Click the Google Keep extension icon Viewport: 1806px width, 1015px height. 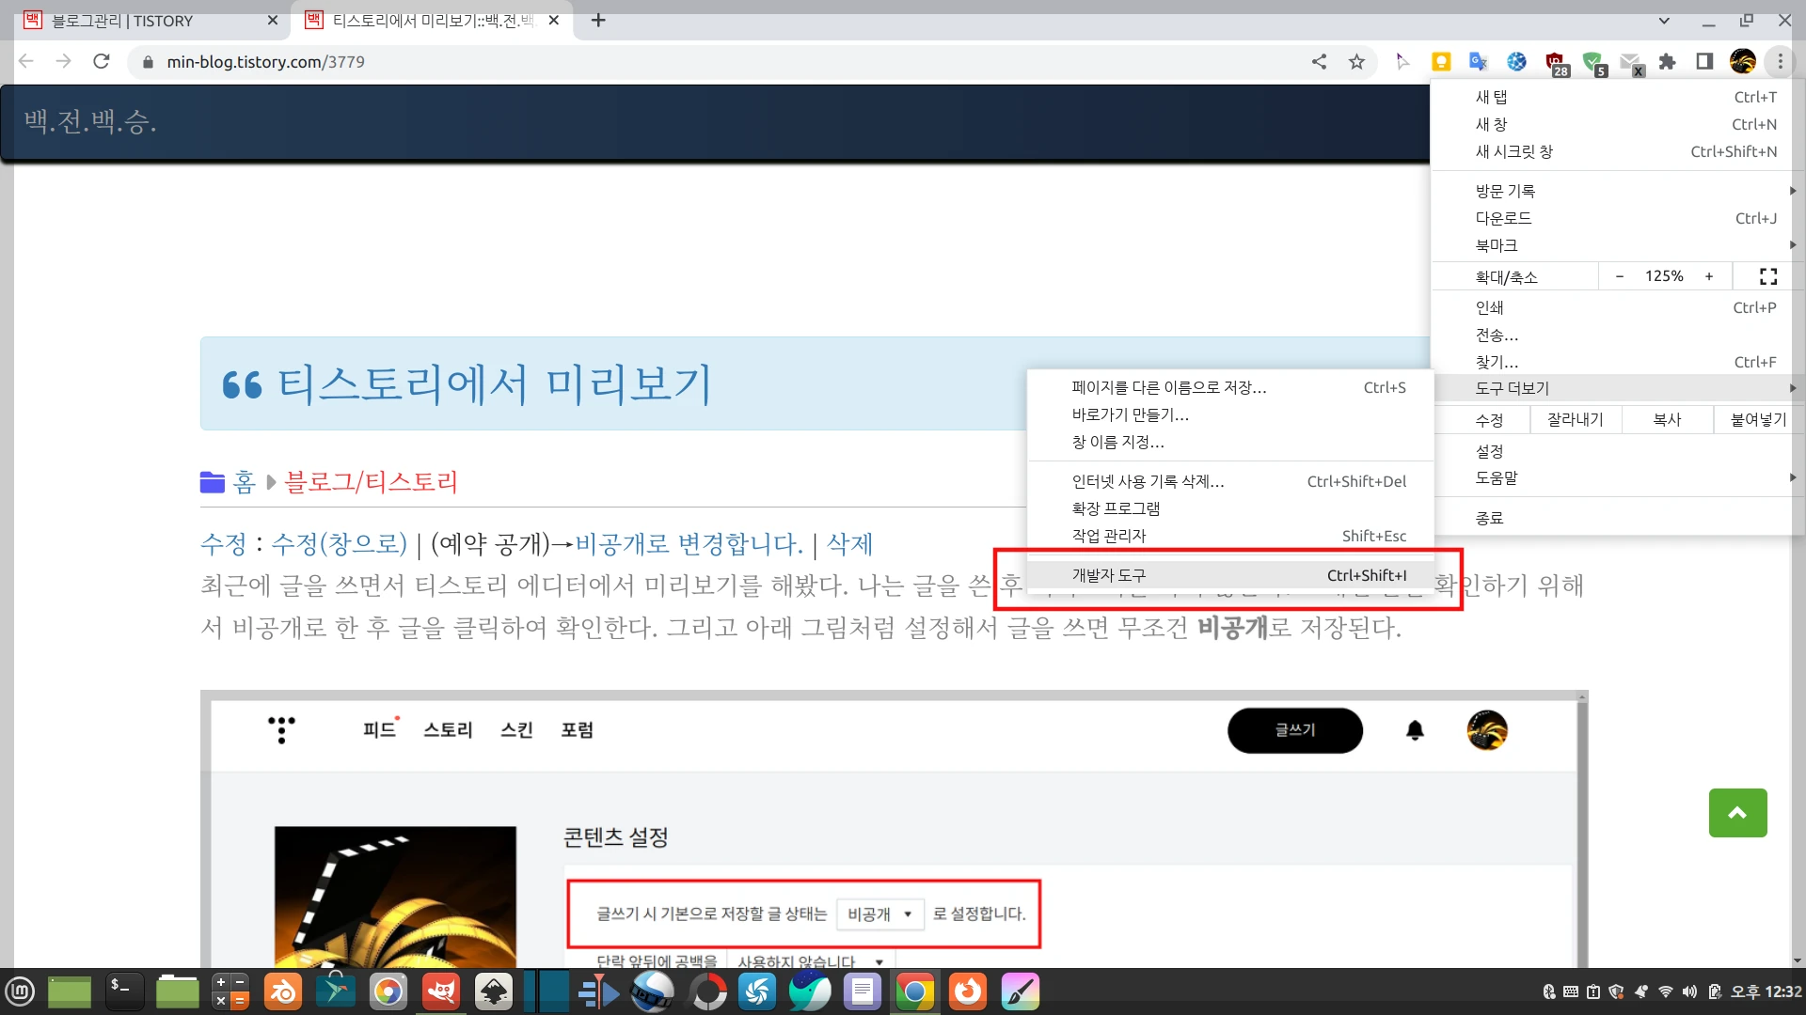1441,62
